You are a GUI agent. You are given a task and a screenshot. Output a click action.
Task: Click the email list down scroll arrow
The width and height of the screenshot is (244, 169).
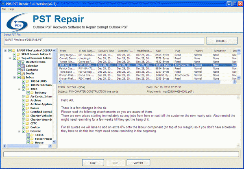pyautogui.click(x=239, y=77)
